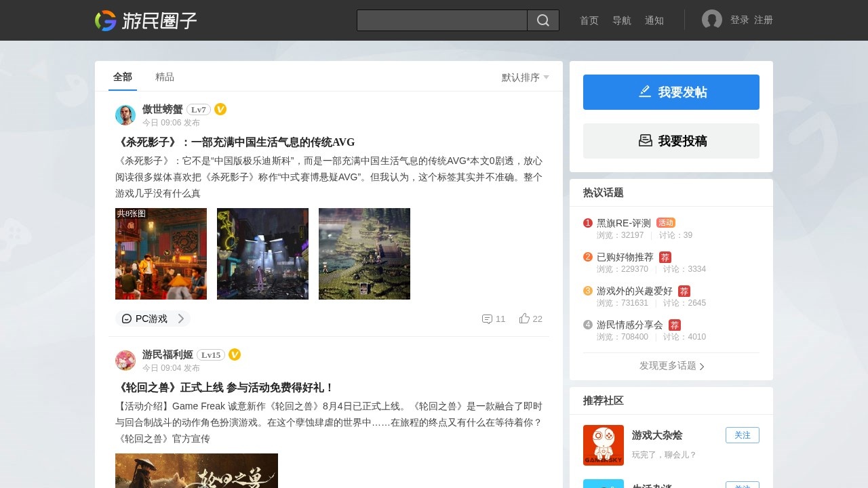The image size is (868, 488).
Task: Open the pixel terrace third thumbnail
Action: tap(364, 253)
